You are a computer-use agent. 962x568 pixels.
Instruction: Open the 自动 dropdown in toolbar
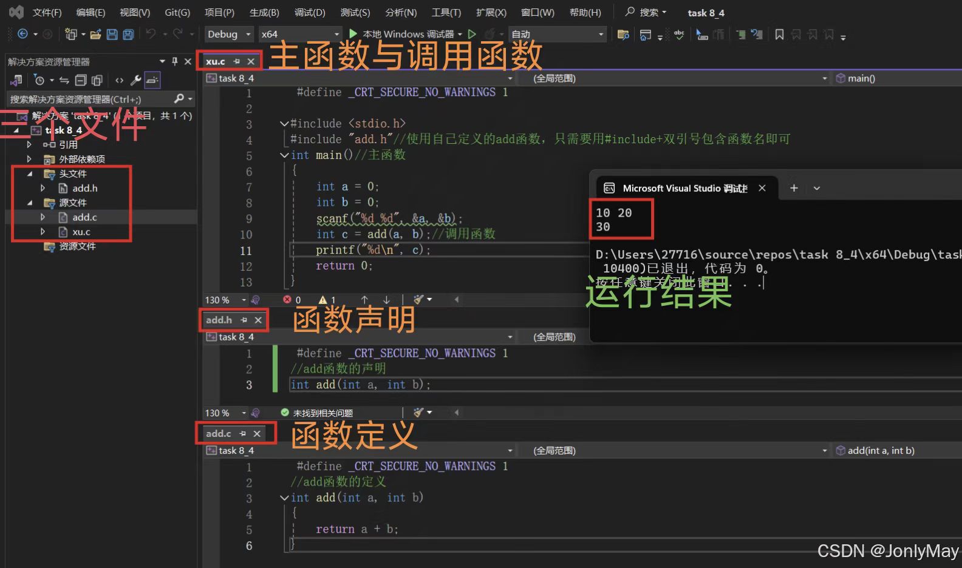coord(558,34)
